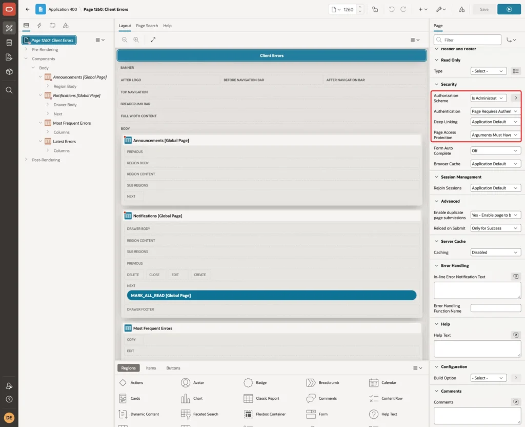
Task: Switch to the Processing tab icon
Action: (53, 26)
